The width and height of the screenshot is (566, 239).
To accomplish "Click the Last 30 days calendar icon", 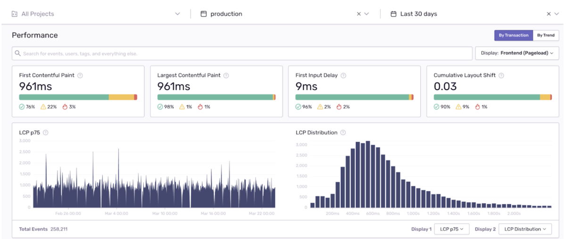I will (x=393, y=14).
